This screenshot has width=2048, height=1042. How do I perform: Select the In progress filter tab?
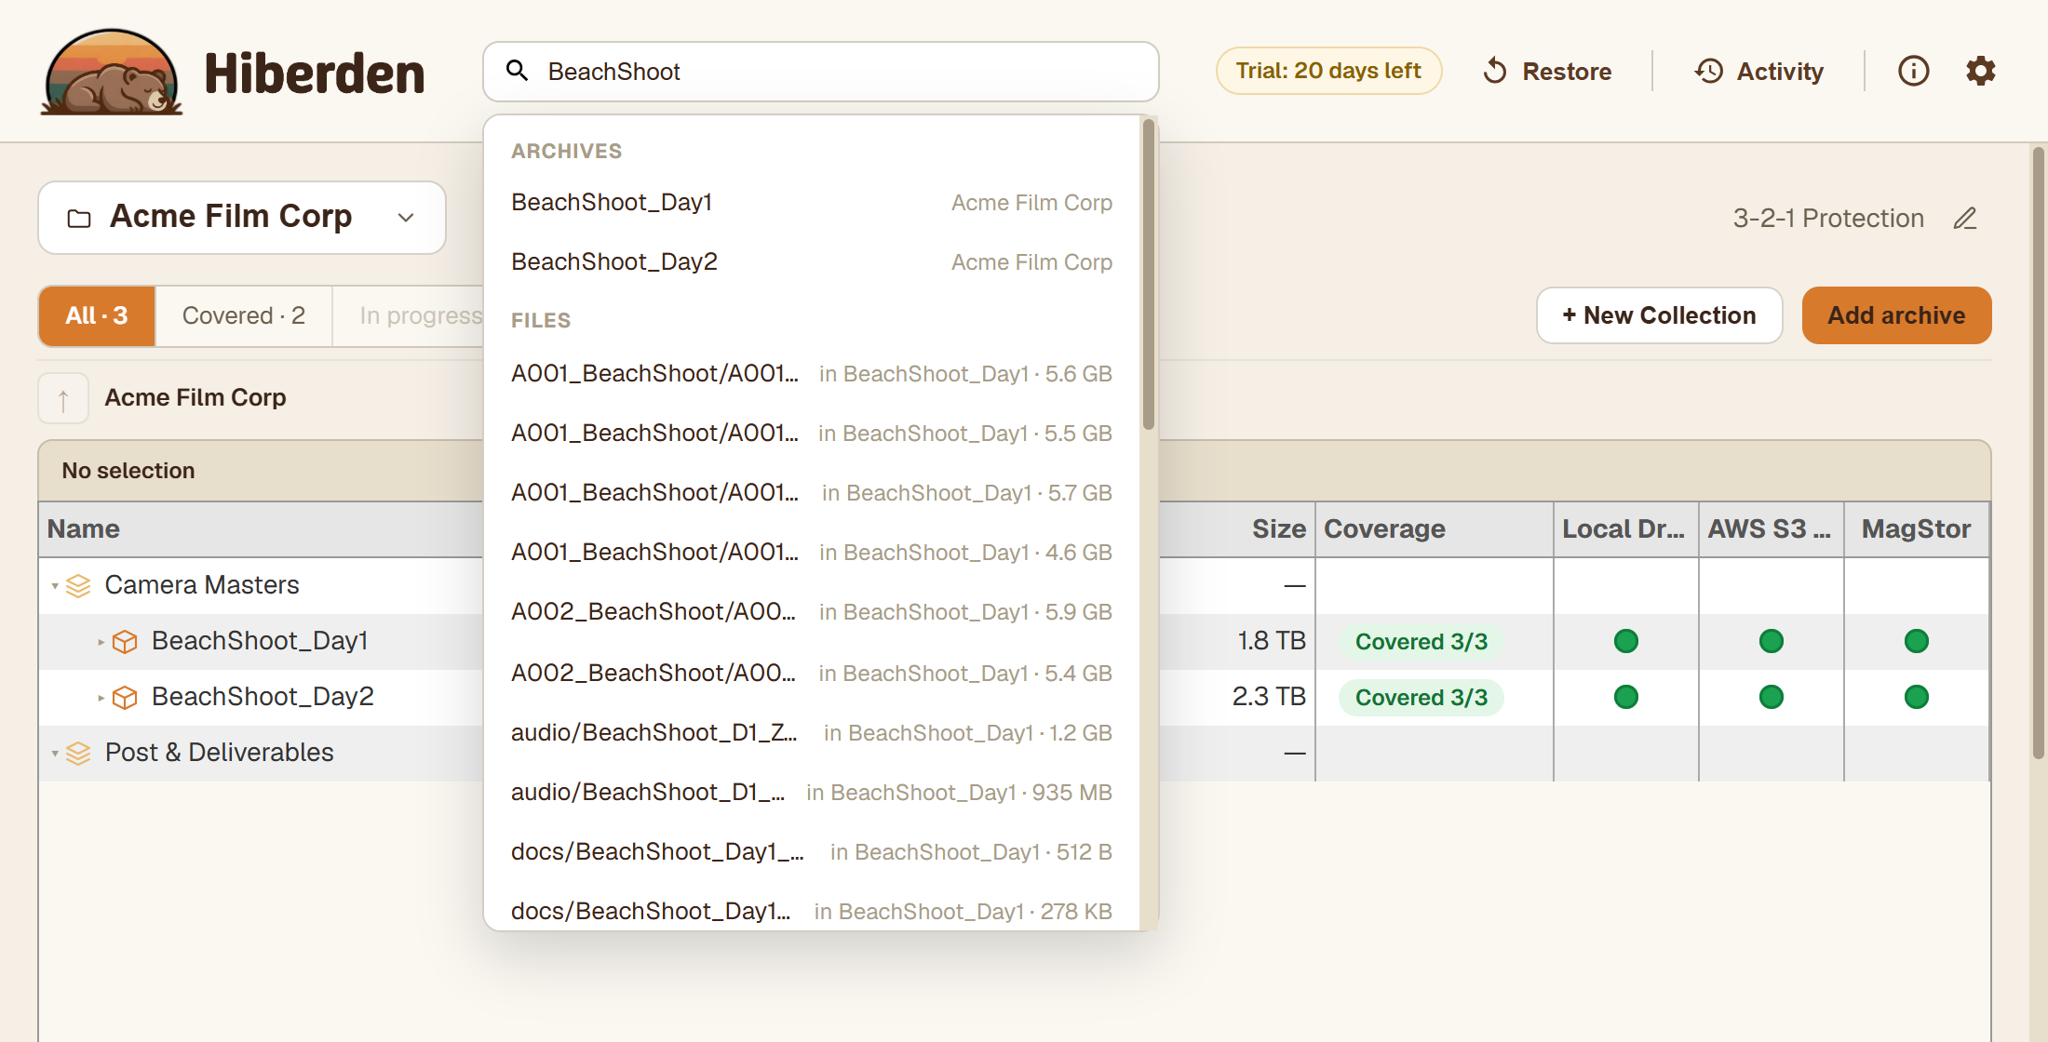pos(409,315)
